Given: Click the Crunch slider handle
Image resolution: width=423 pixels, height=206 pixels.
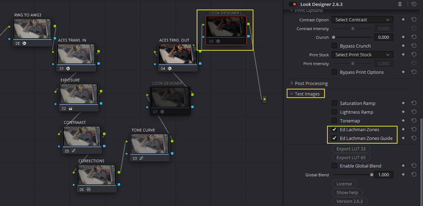Looking at the screenshot, I should tap(333, 37).
